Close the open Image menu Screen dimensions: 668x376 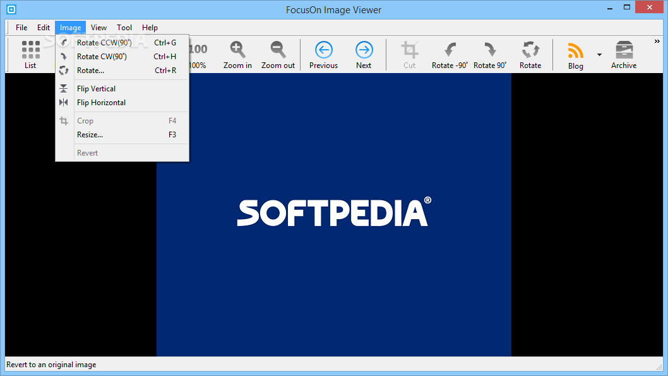point(70,28)
